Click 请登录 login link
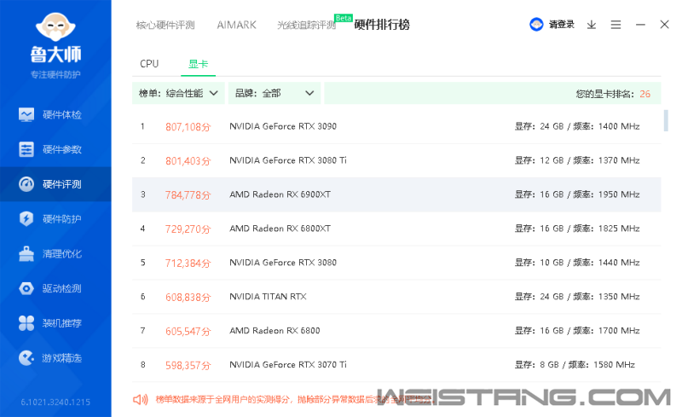682x417 pixels. click(561, 25)
